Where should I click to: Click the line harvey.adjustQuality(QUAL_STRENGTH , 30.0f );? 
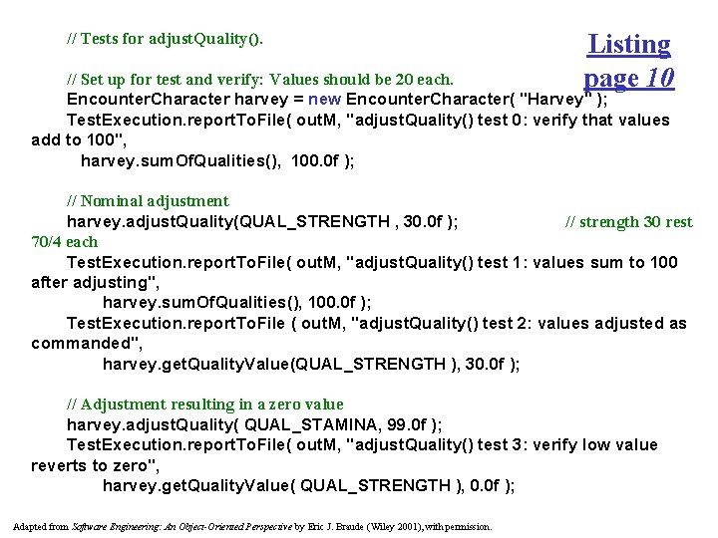pos(262,222)
